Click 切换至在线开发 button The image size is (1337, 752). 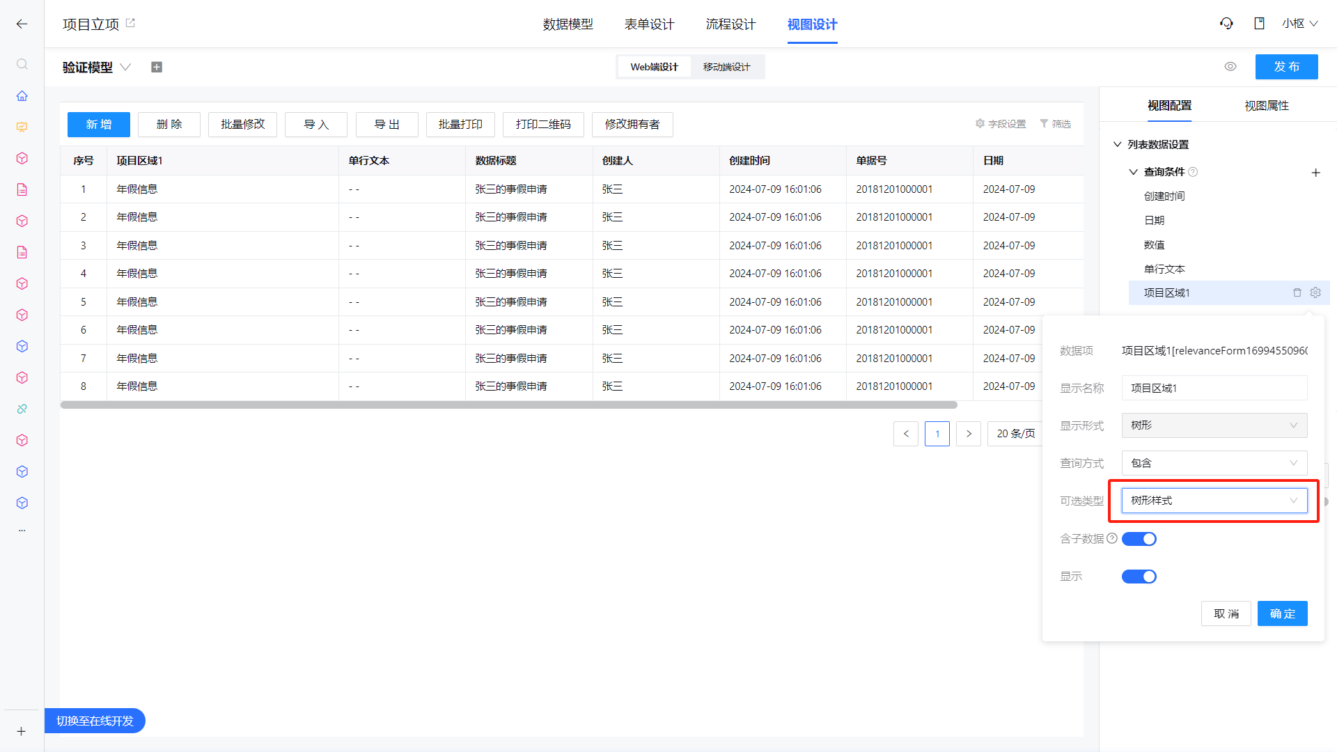click(x=95, y=721)
